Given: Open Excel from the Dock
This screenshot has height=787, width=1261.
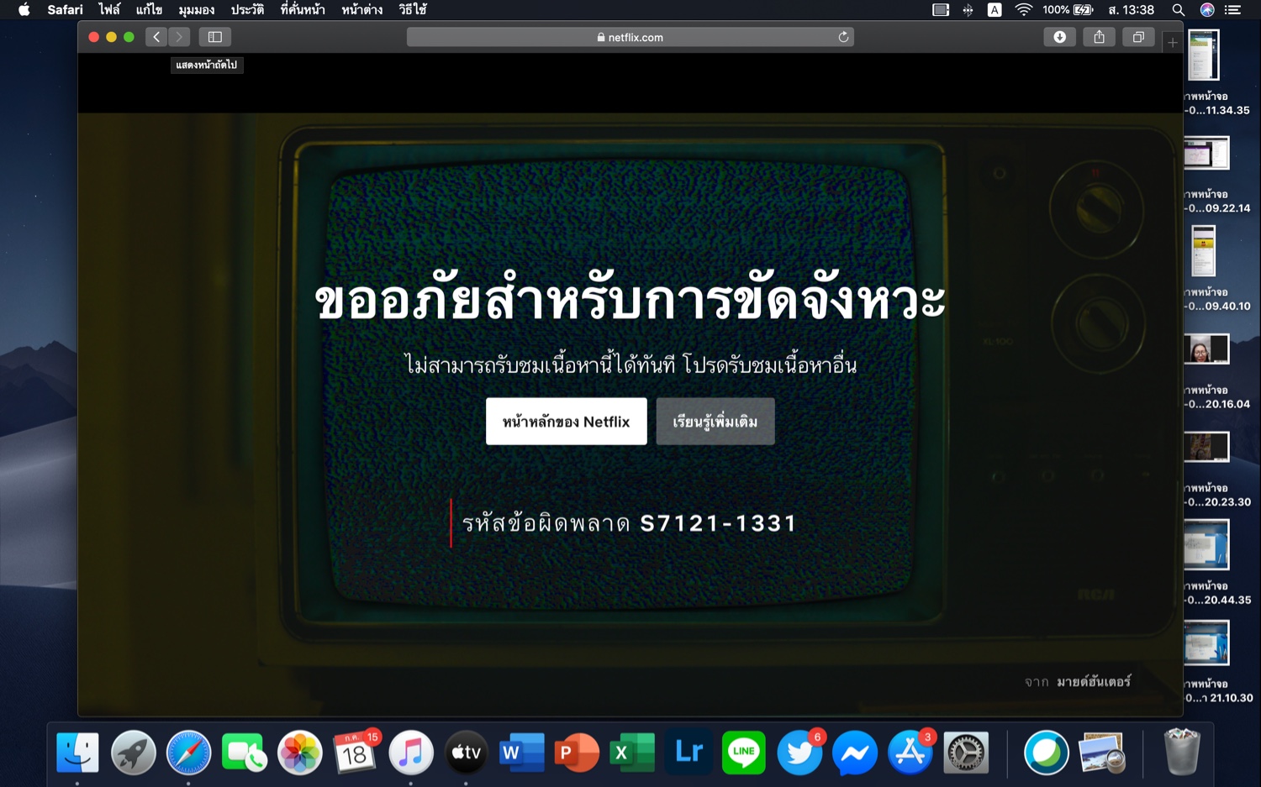Looking at the screenshot, I should (632, 753).
